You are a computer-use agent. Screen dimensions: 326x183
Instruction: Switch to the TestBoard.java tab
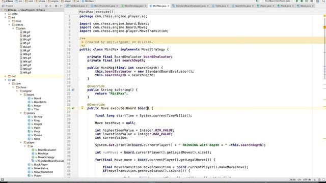[x=77, y=6]
